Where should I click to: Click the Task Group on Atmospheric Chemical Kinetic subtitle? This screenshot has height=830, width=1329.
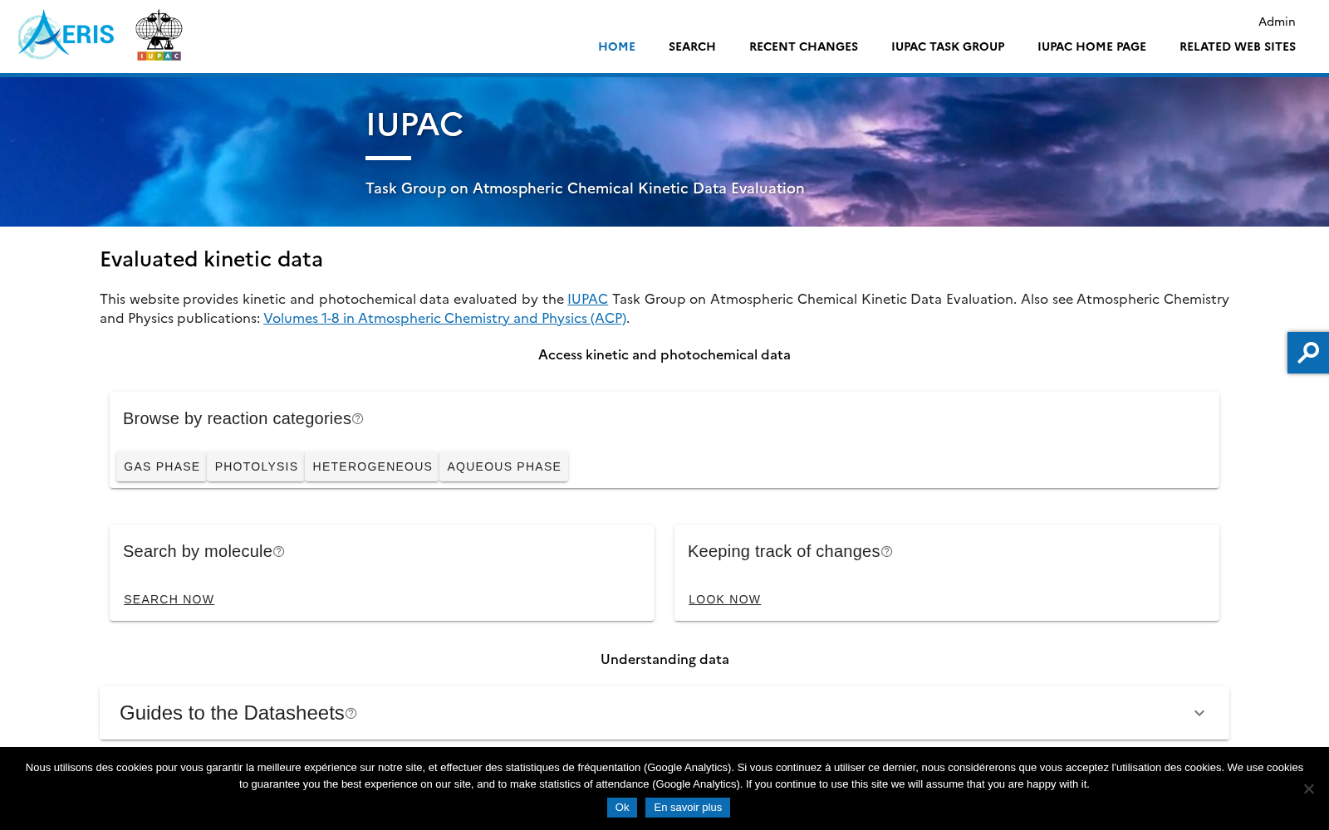[x=585, y=188]
